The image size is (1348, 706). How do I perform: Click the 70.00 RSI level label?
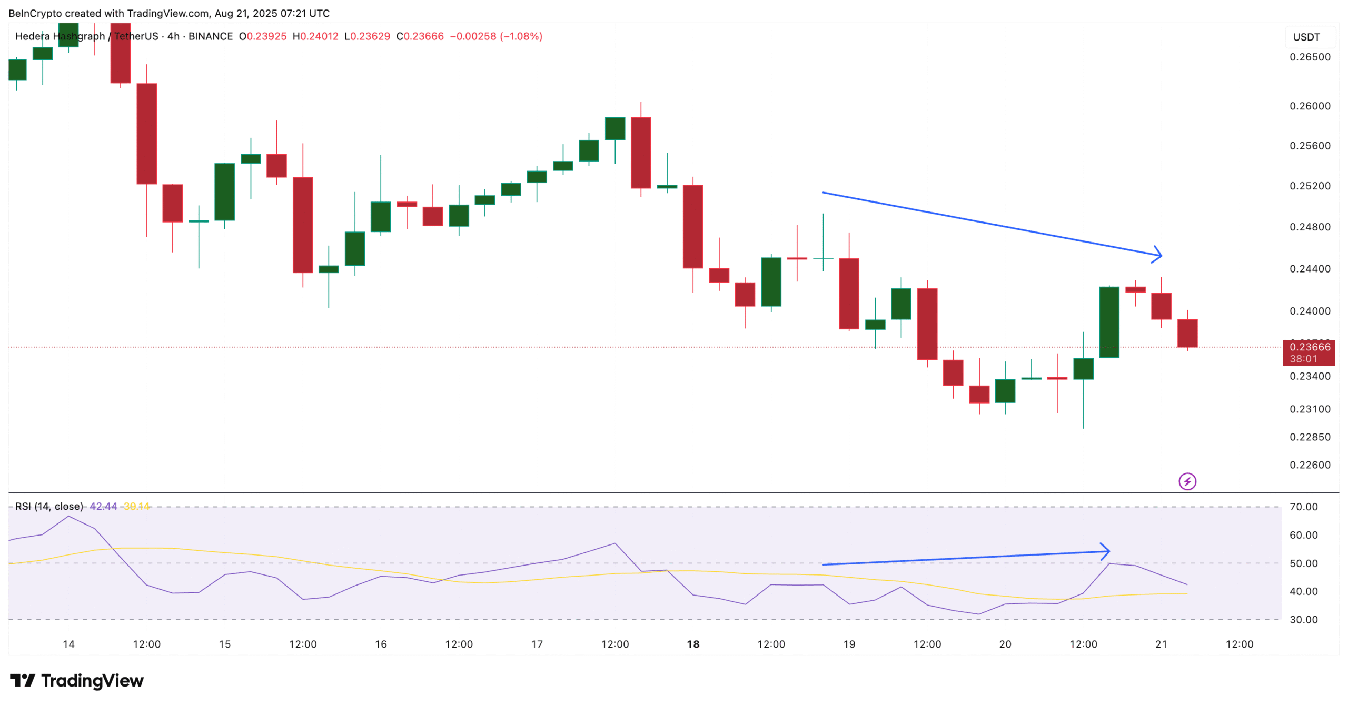coord(1304,507)
